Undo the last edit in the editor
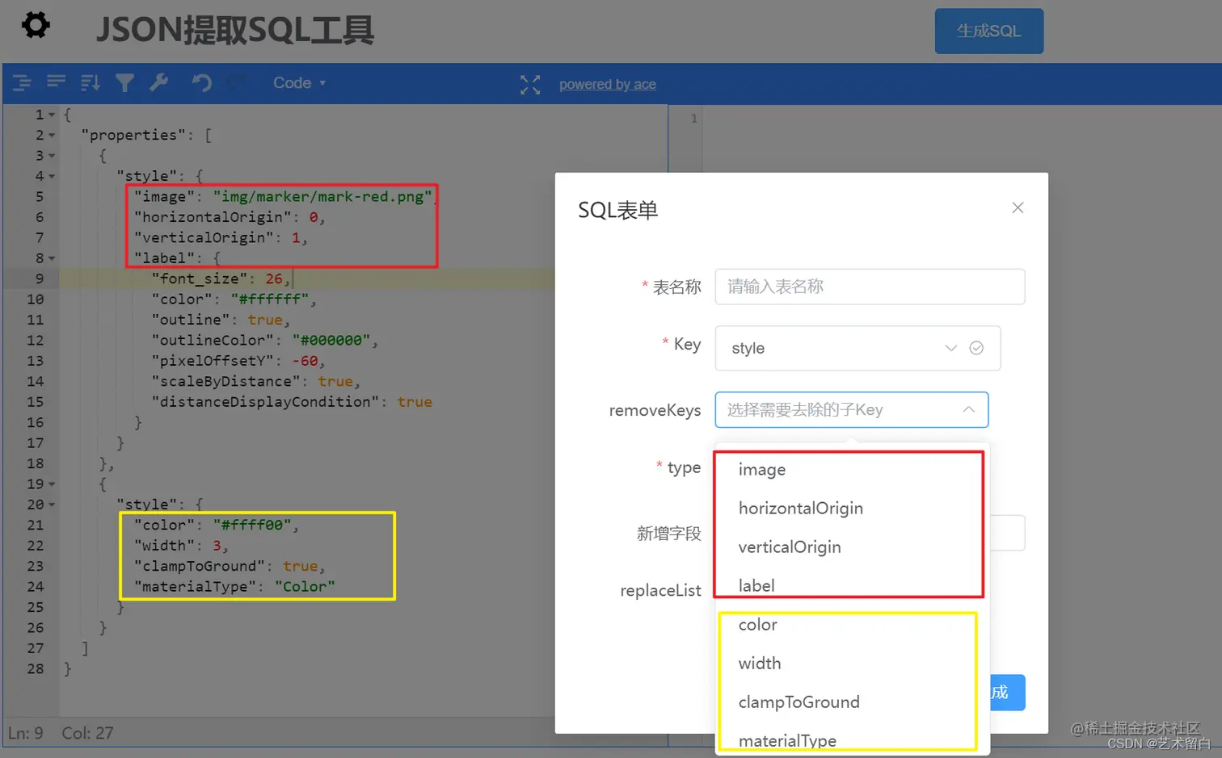The width and height of the screenshot is (1222, 758). pyautogui.click(x=202, y=82)
